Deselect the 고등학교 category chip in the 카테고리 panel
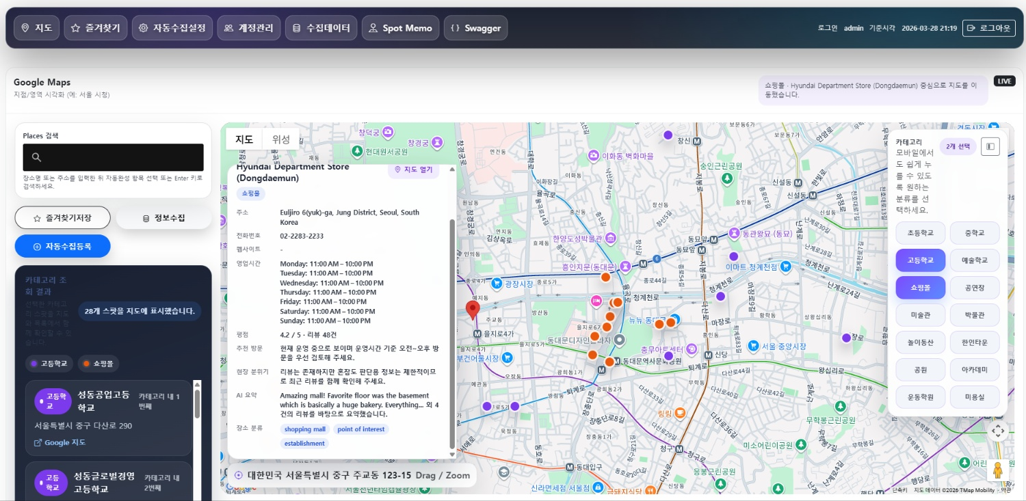 [x=921, y=260]
